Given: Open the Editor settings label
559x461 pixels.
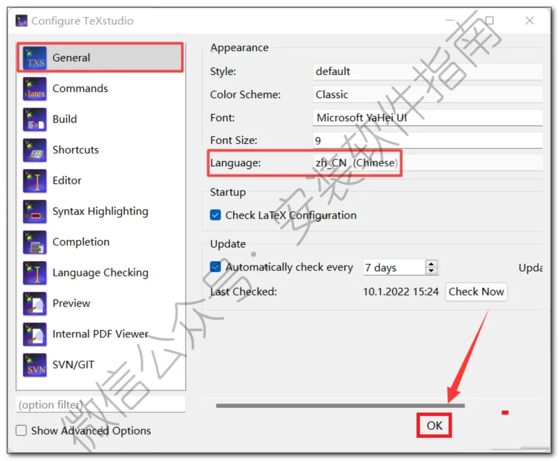Looking at the screenshot, I should tap(67, 181).
